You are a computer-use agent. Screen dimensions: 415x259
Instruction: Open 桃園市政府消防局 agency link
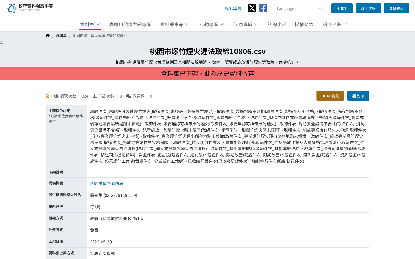pyautogui.click(x=107, y=184)
